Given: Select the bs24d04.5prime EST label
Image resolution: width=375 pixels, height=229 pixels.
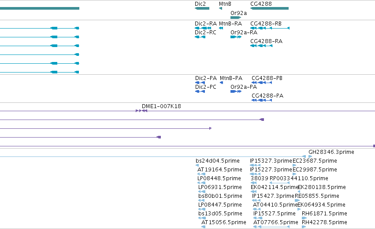Looking at the screenshot, I should click(x=218, y=161).
